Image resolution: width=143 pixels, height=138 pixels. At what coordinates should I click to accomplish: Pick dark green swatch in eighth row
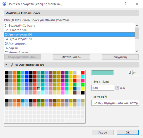(x=39, y=101)
